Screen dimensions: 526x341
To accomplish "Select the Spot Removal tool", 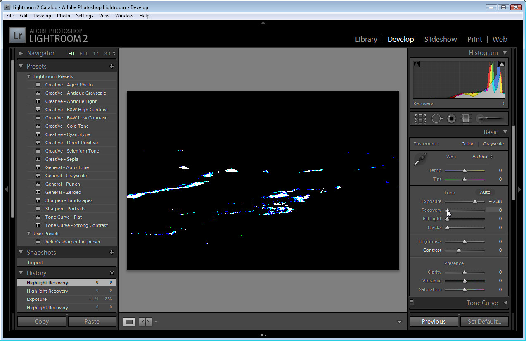I will pos(437,119).
